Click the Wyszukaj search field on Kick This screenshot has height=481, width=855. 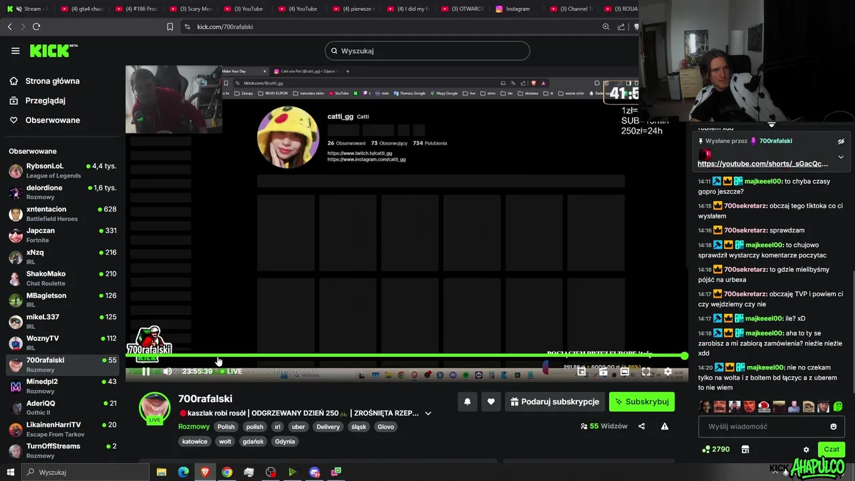pos(427,51)
